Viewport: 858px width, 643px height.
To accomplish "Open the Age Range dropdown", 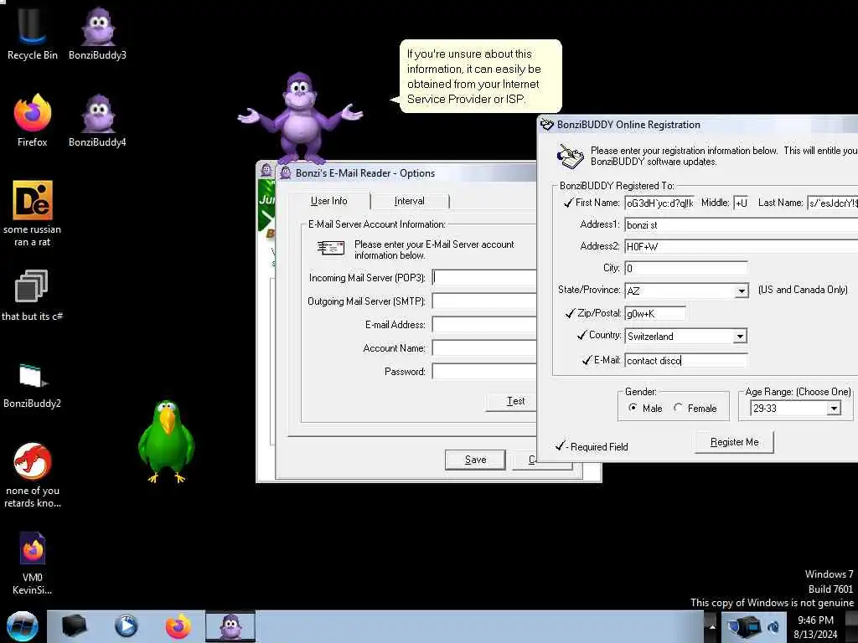I will [x=834, y=408].
